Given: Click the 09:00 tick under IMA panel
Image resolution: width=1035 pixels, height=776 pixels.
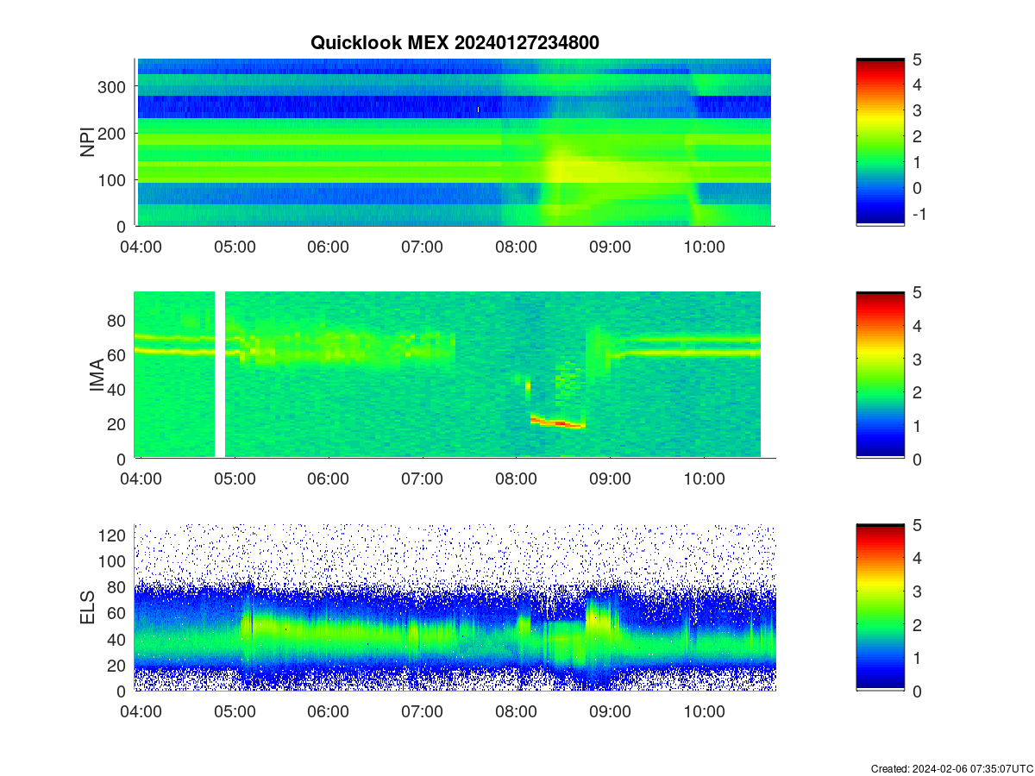Looking at the screenshot, I should point(610,479).
